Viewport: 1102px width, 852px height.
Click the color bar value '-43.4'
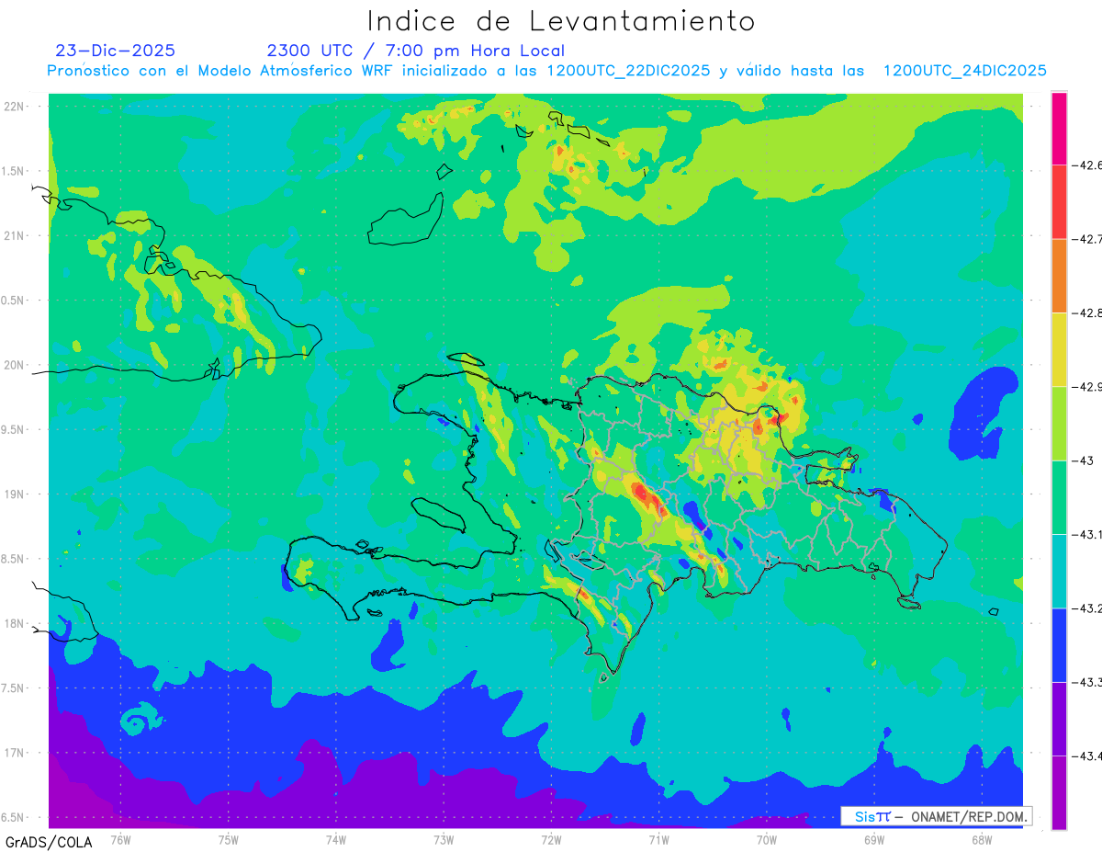click(1086, 755)
